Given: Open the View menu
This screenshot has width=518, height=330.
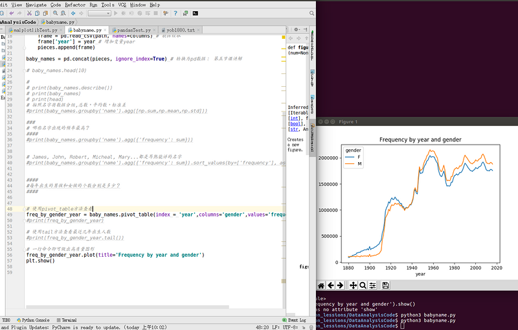Looking at the screenshot, I should coord(17,5).
